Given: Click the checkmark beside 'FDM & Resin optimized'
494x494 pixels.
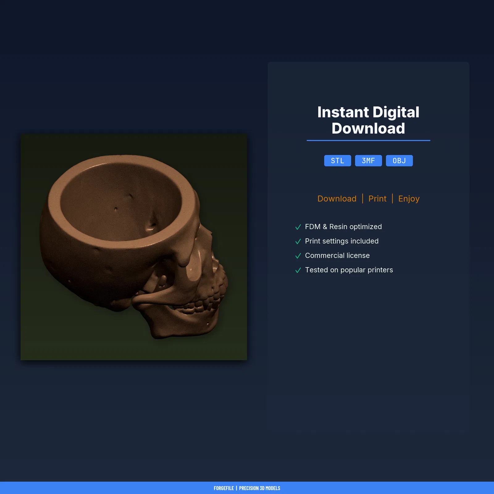Looking at the screenshot, I should click(298, 227).
